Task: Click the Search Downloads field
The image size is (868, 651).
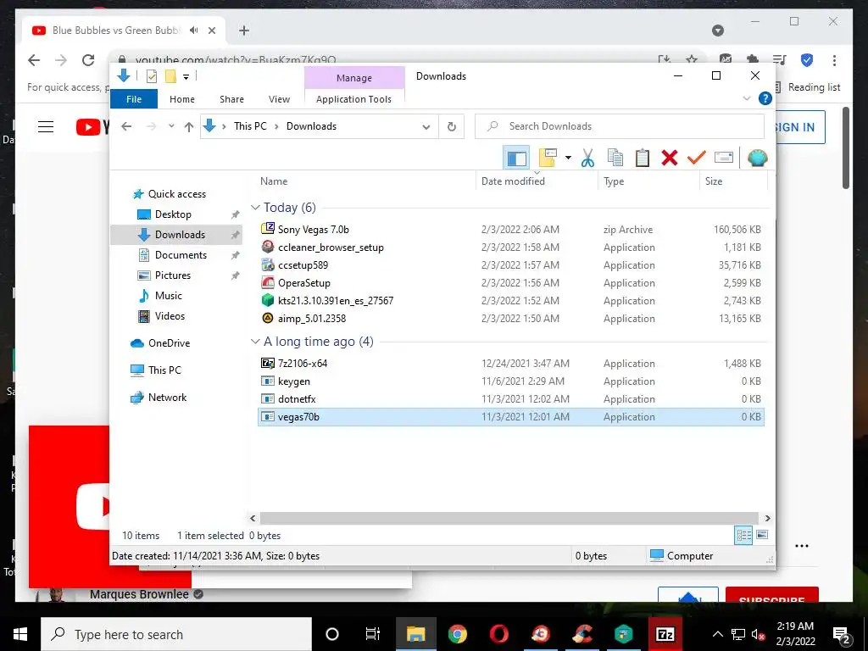Action: pyautogui.click(x=620, y=126)
